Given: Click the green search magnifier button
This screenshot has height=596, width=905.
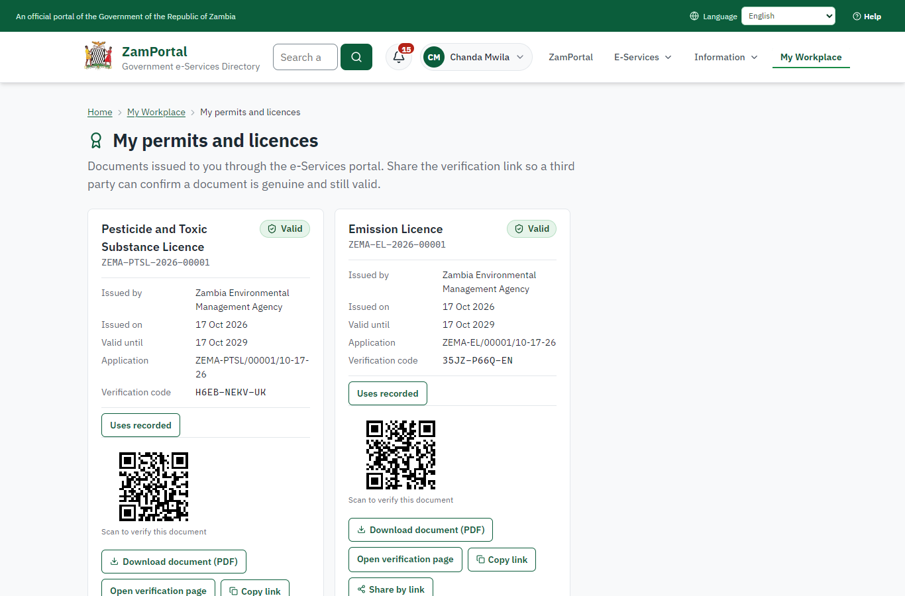Looking at the screenshot, I should click(x=356, y=57).
